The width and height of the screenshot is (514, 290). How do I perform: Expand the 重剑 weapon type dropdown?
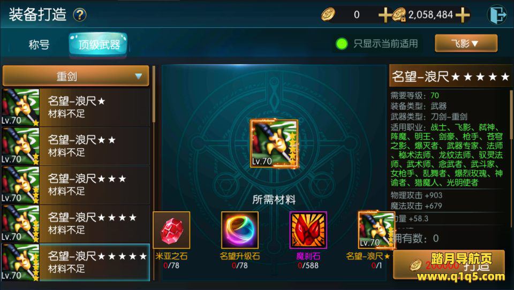(x=75, y=76)
